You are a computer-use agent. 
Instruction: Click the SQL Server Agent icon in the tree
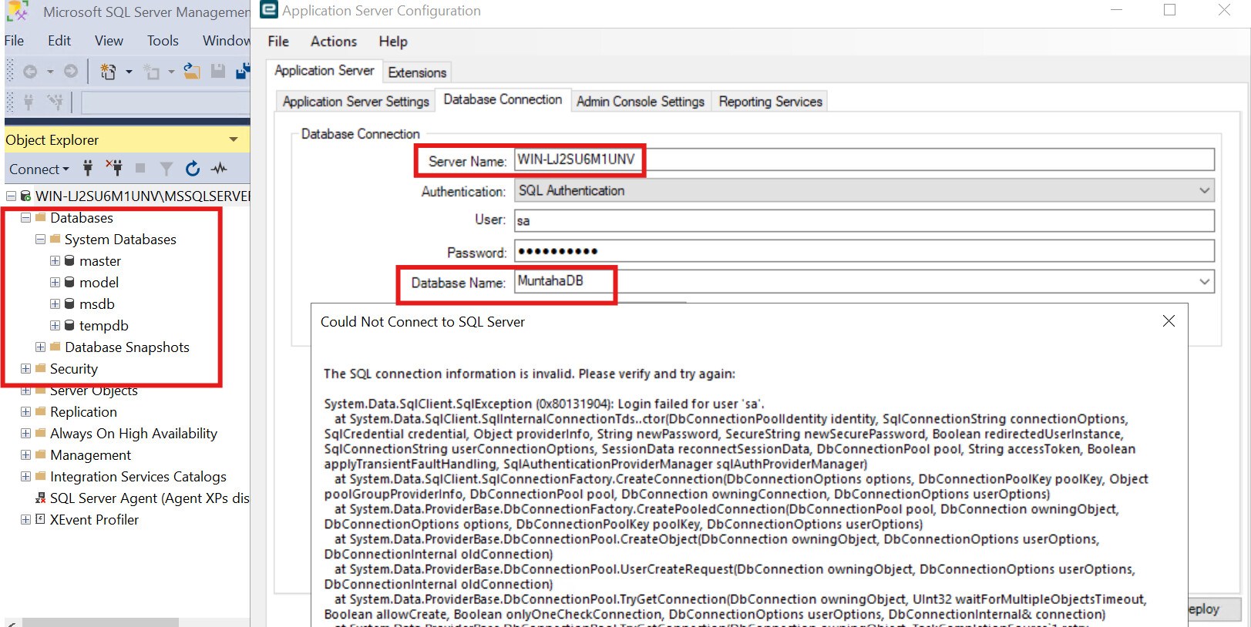click(x=41, y=498)
